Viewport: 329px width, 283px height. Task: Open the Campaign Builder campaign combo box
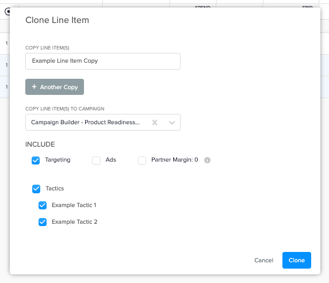[103, 123]
